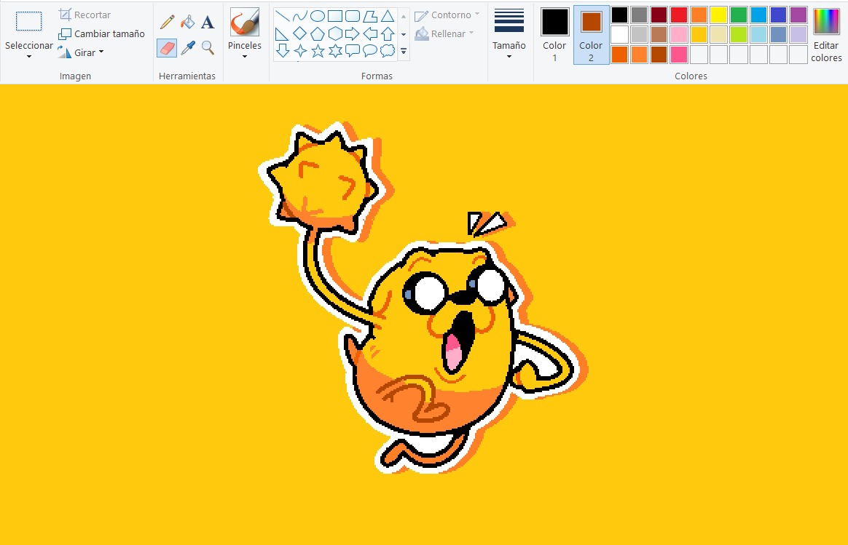The image size is (848, 545).
Task: Pick the hot pink custom color swatch
Action: [x=679, y=55]
